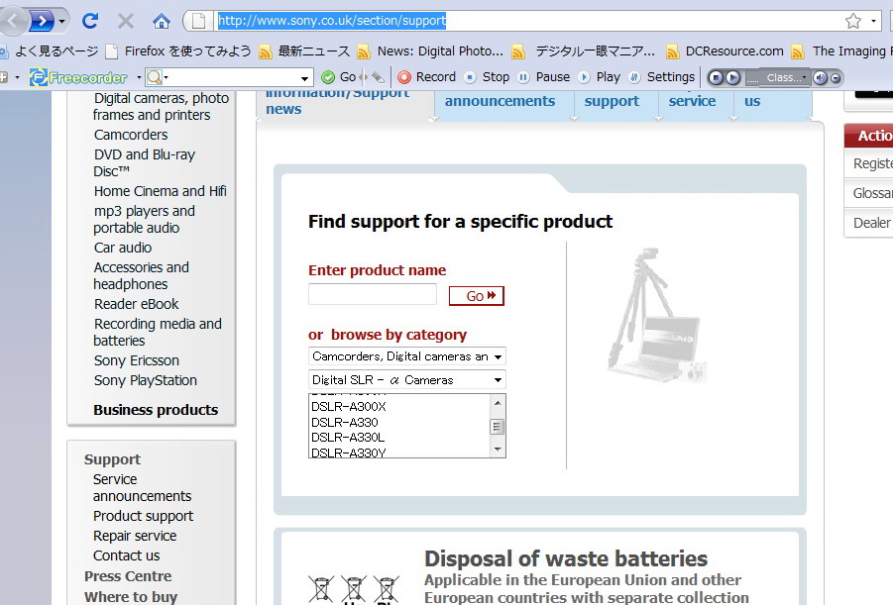This screenshot has width=893, height=605.
Task: Click the radio player stop icon
Action: pyautogui.click(x=717, y=77)
